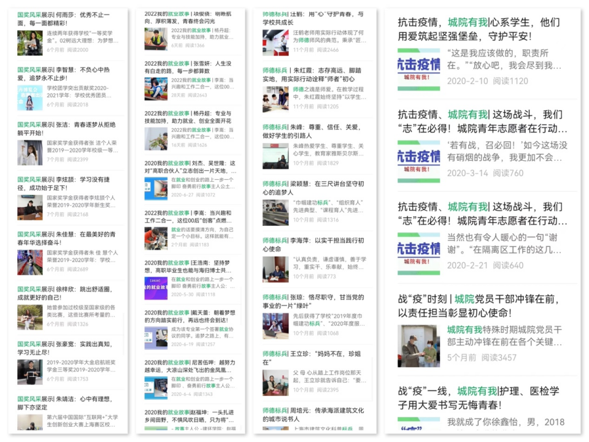Open 抗击疫情，城院有我|心系学生 article title

[479, 29]
